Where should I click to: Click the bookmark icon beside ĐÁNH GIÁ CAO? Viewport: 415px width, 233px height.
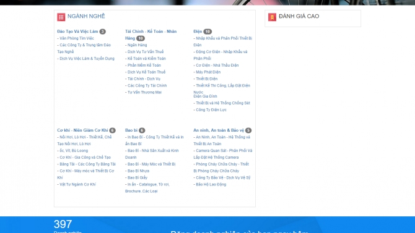(272, 17)
